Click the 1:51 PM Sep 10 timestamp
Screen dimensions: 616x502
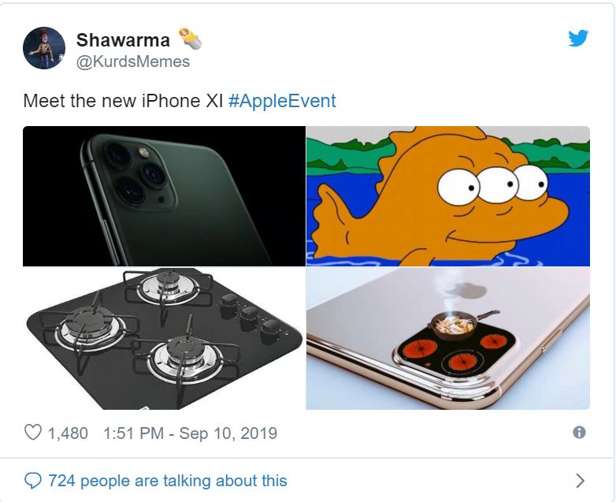pos(190,433)
